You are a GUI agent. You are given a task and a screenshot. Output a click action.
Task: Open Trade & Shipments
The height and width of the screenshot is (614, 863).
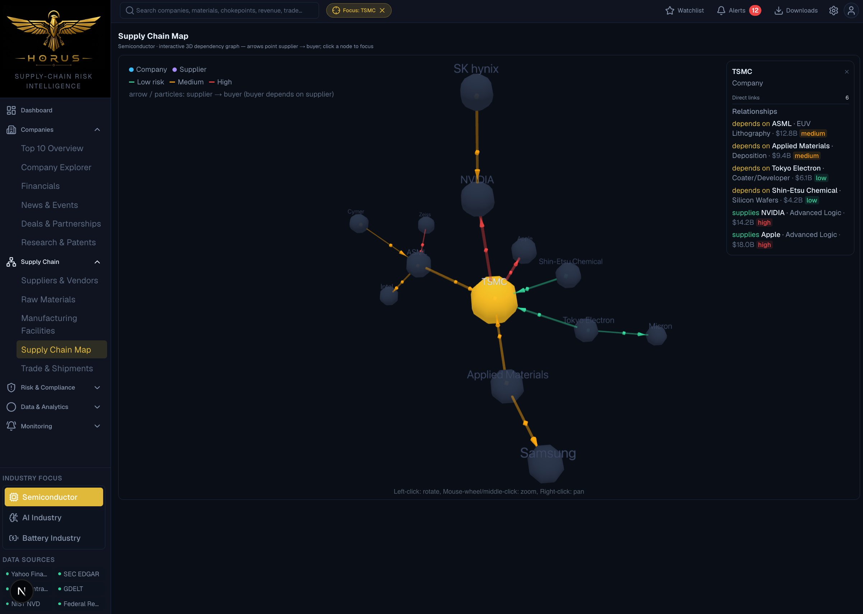coord(57,369)
